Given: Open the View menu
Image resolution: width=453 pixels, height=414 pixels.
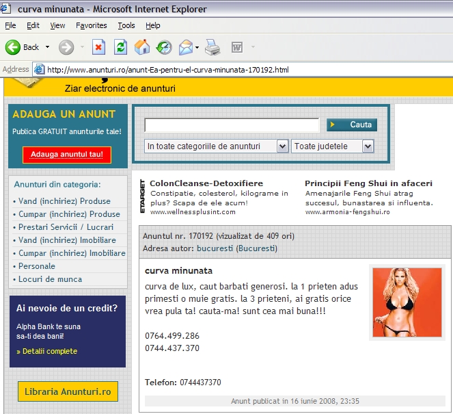Looking at the screenshot, I should (x=57, y=25).
